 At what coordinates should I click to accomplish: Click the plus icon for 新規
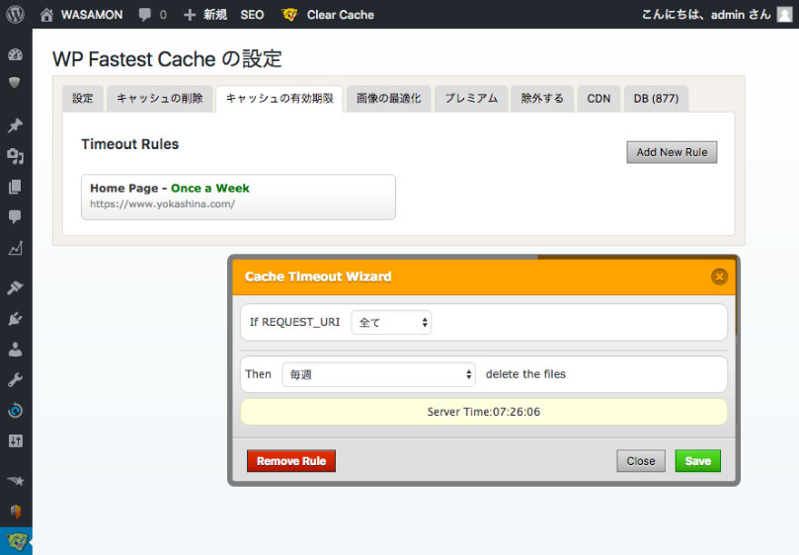190,15
